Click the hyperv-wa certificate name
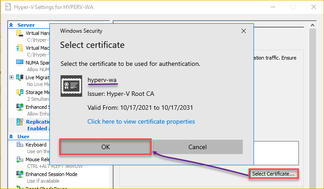 (102, 80)
